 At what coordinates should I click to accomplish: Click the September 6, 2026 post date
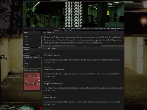coord(48,53)
